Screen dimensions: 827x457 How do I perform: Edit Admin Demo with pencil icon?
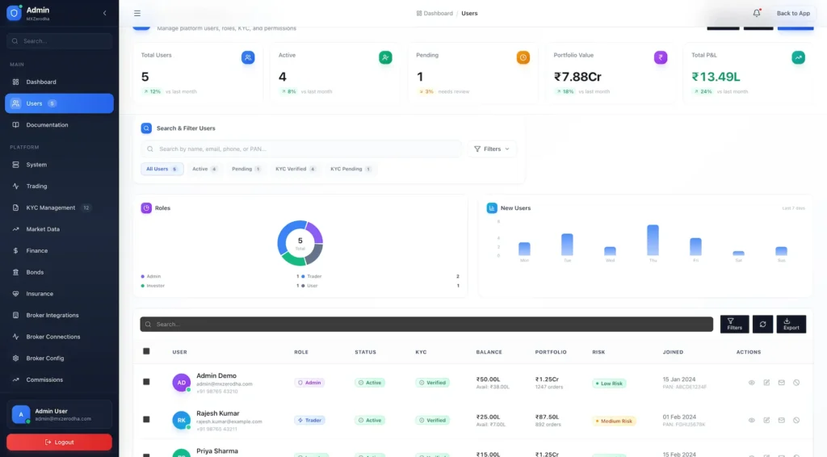(x=766, y=383)
